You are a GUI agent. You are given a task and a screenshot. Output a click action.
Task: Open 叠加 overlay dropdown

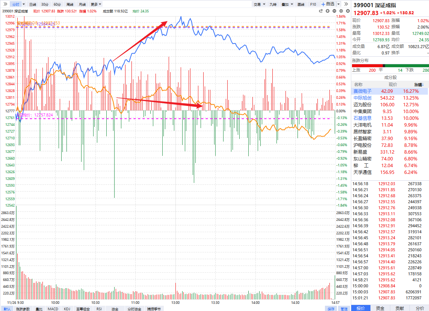pos(287,5)
